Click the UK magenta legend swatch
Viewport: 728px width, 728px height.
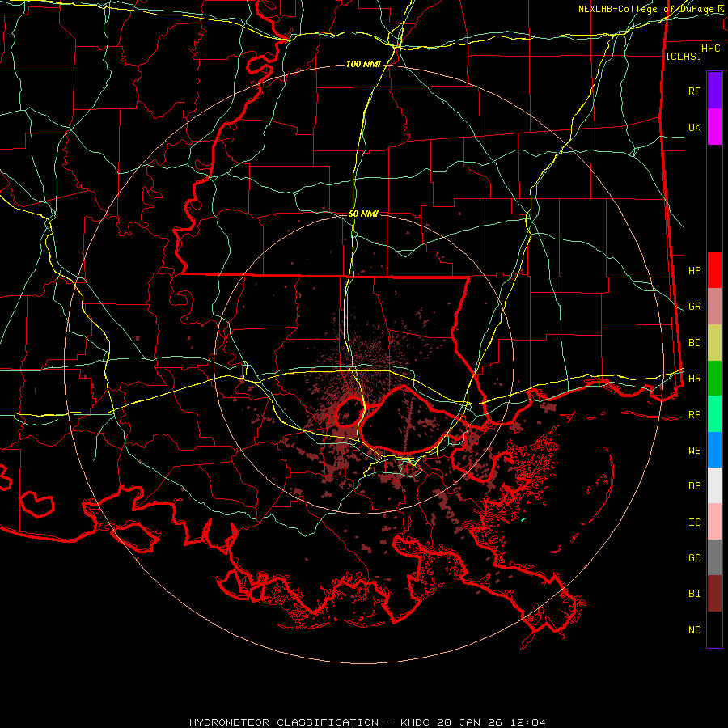click(714, 127)
